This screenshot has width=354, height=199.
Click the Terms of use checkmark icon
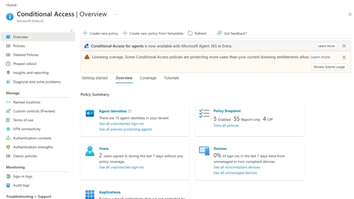point(8,120)
